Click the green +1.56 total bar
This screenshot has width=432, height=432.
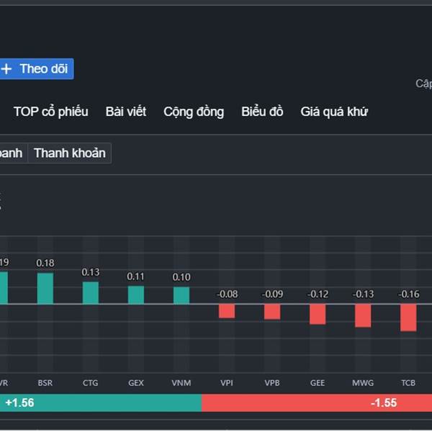pos(101,402)
